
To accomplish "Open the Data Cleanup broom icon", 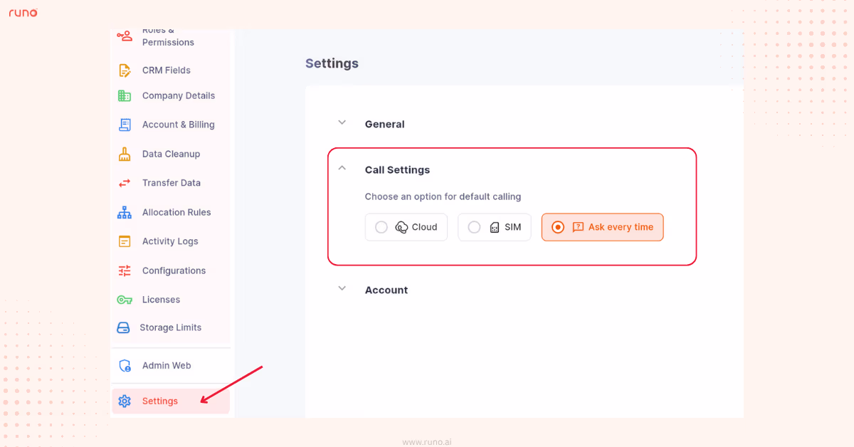I will [x=124, y=154].
